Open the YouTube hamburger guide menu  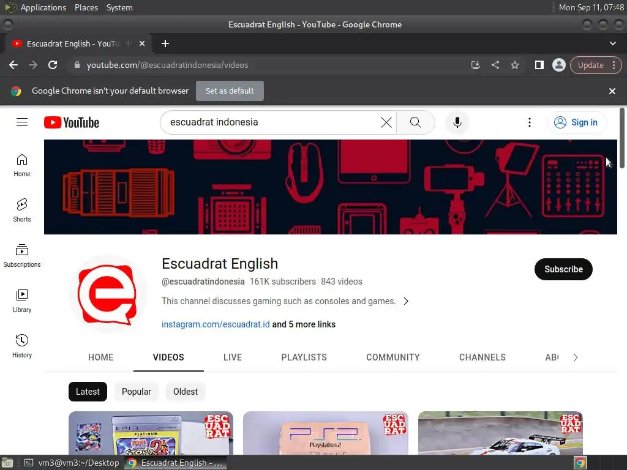coord(22,122)
